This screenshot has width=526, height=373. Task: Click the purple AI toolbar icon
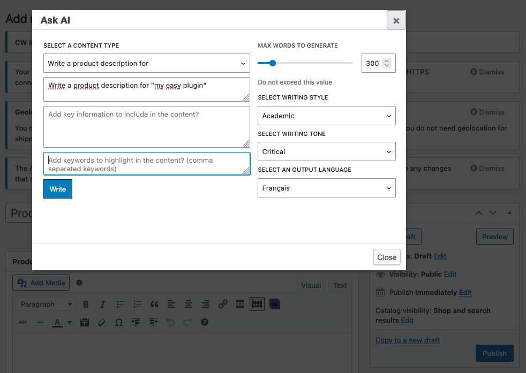[x=274, y=305]
